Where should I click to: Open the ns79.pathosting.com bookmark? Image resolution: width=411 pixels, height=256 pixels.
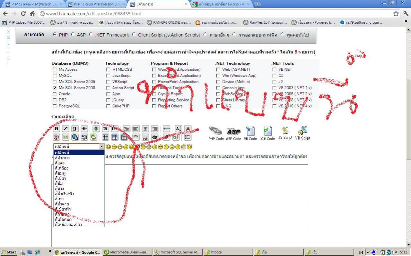pyautogui.click(x=362, y=22)
